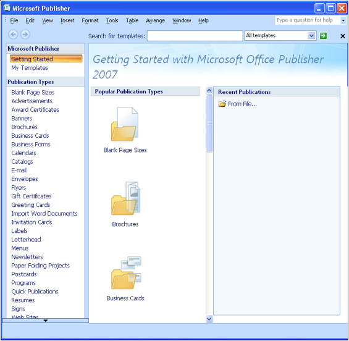Open My Templates
Image resolution: width=349 pixels, height=341 pixels.
coord(30,68)
